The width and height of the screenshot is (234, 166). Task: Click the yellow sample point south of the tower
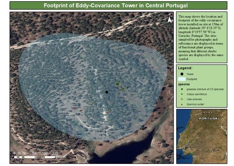pos(110,111)
